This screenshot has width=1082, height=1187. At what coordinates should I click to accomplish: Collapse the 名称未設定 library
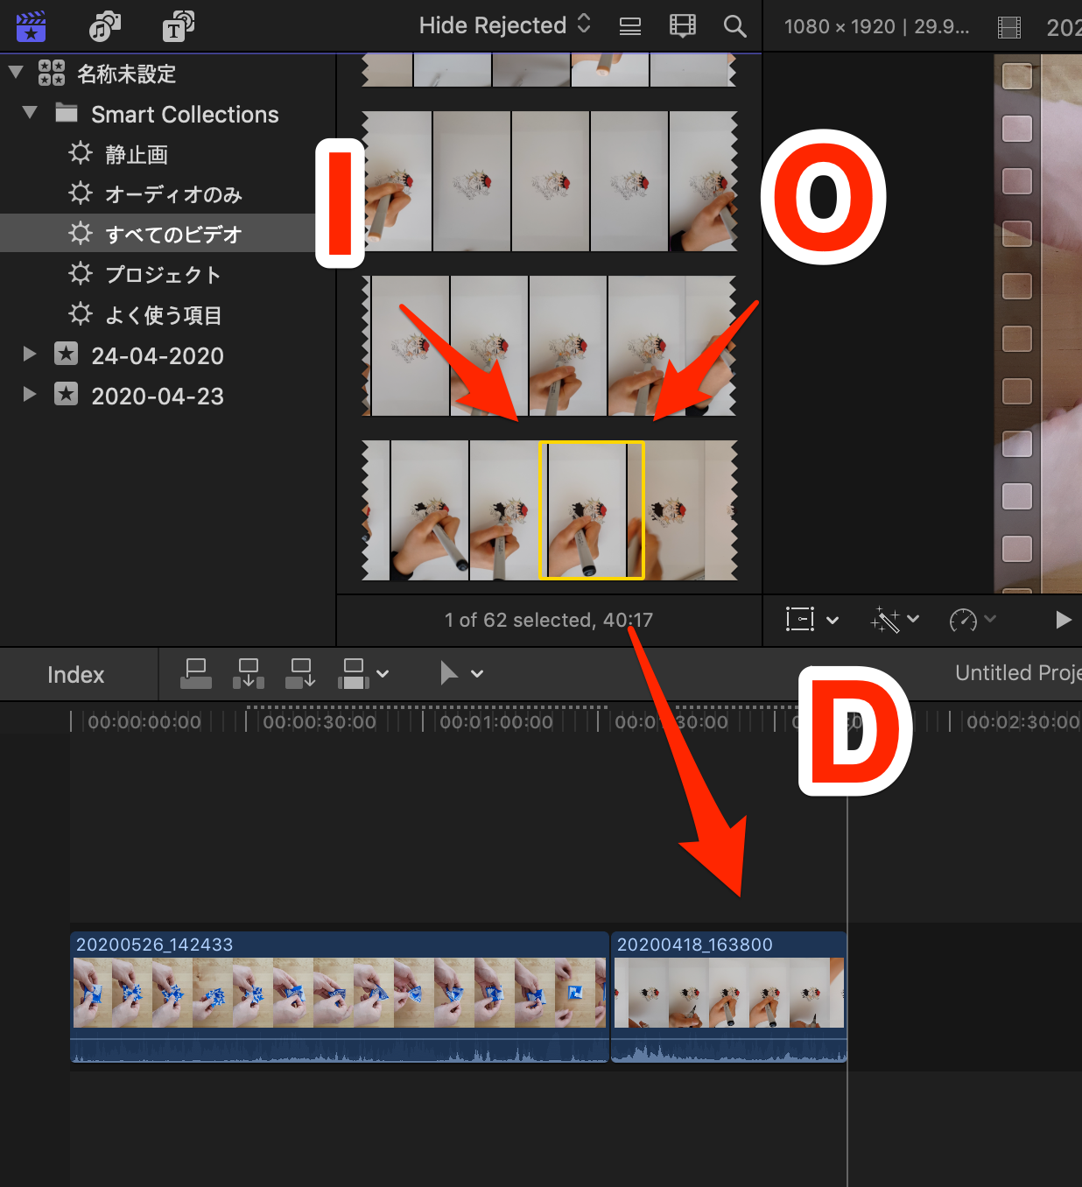click(16, 73)
